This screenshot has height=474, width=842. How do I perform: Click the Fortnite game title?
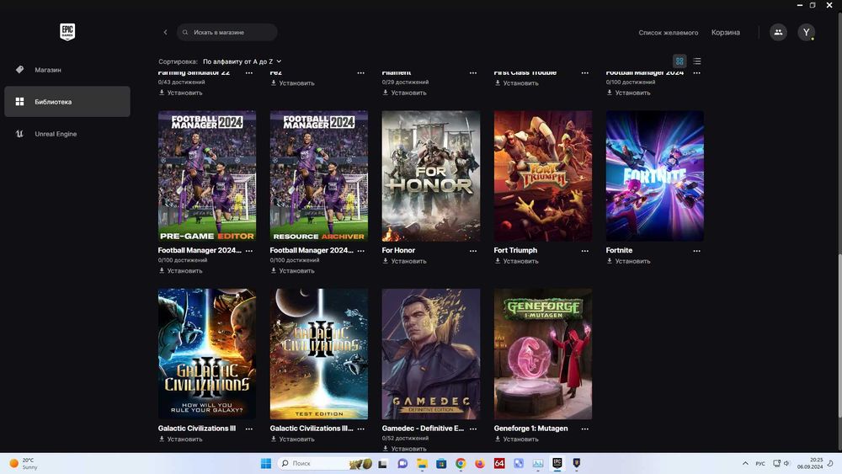619,251
